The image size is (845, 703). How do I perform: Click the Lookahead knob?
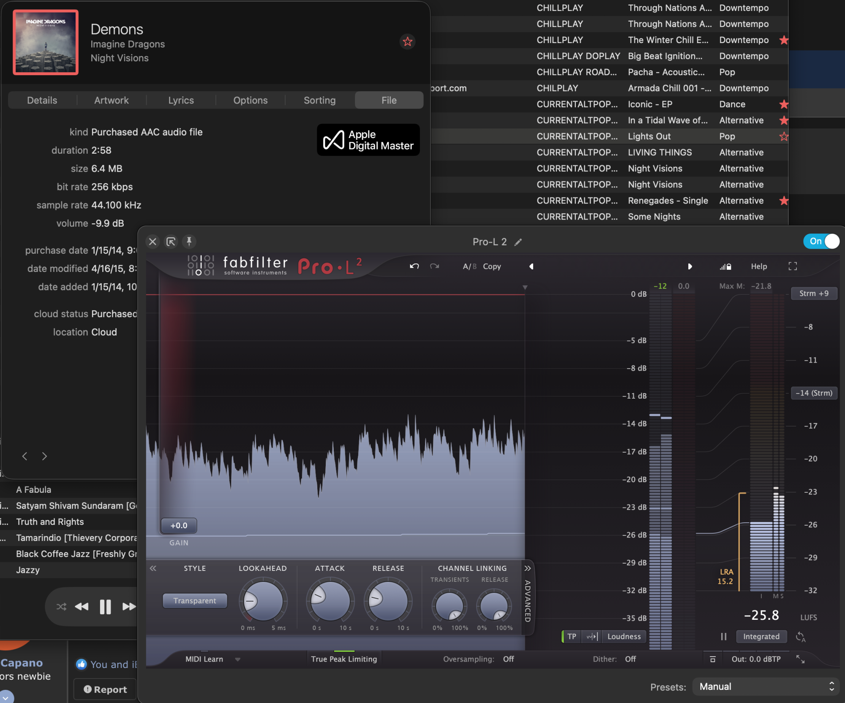263,601
